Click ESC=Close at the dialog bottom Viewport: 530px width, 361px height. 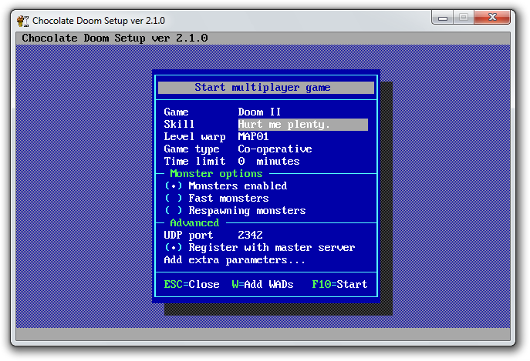tap(191, 285)
